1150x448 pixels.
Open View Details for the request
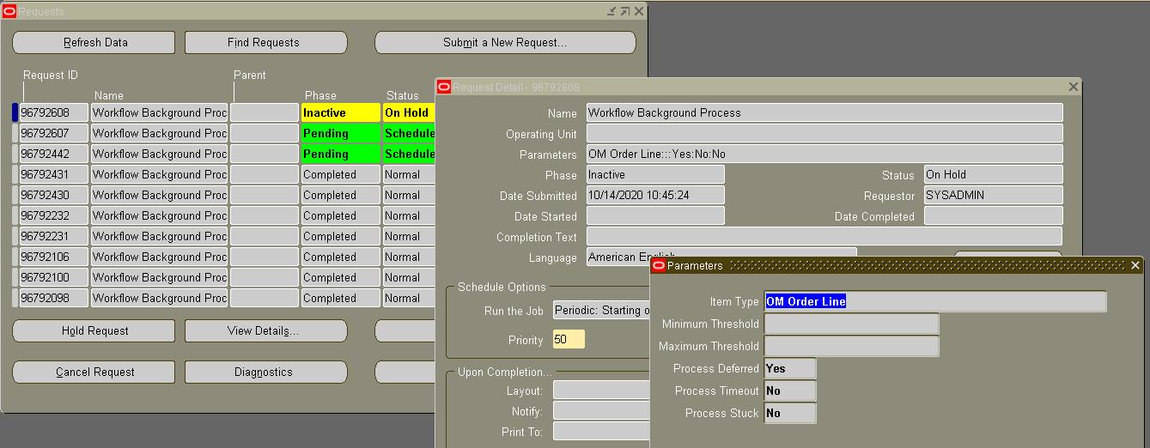pos(266,330)
